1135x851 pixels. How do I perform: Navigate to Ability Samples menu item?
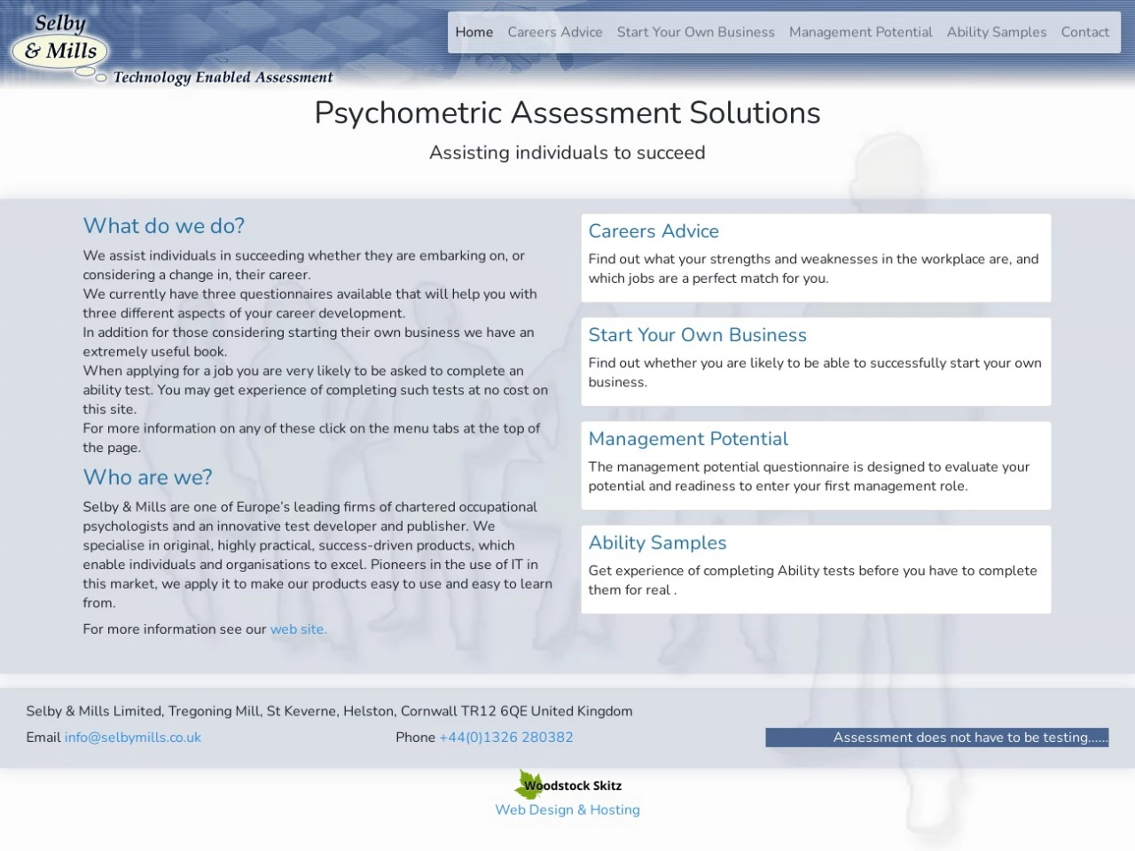tap(996, 32)
